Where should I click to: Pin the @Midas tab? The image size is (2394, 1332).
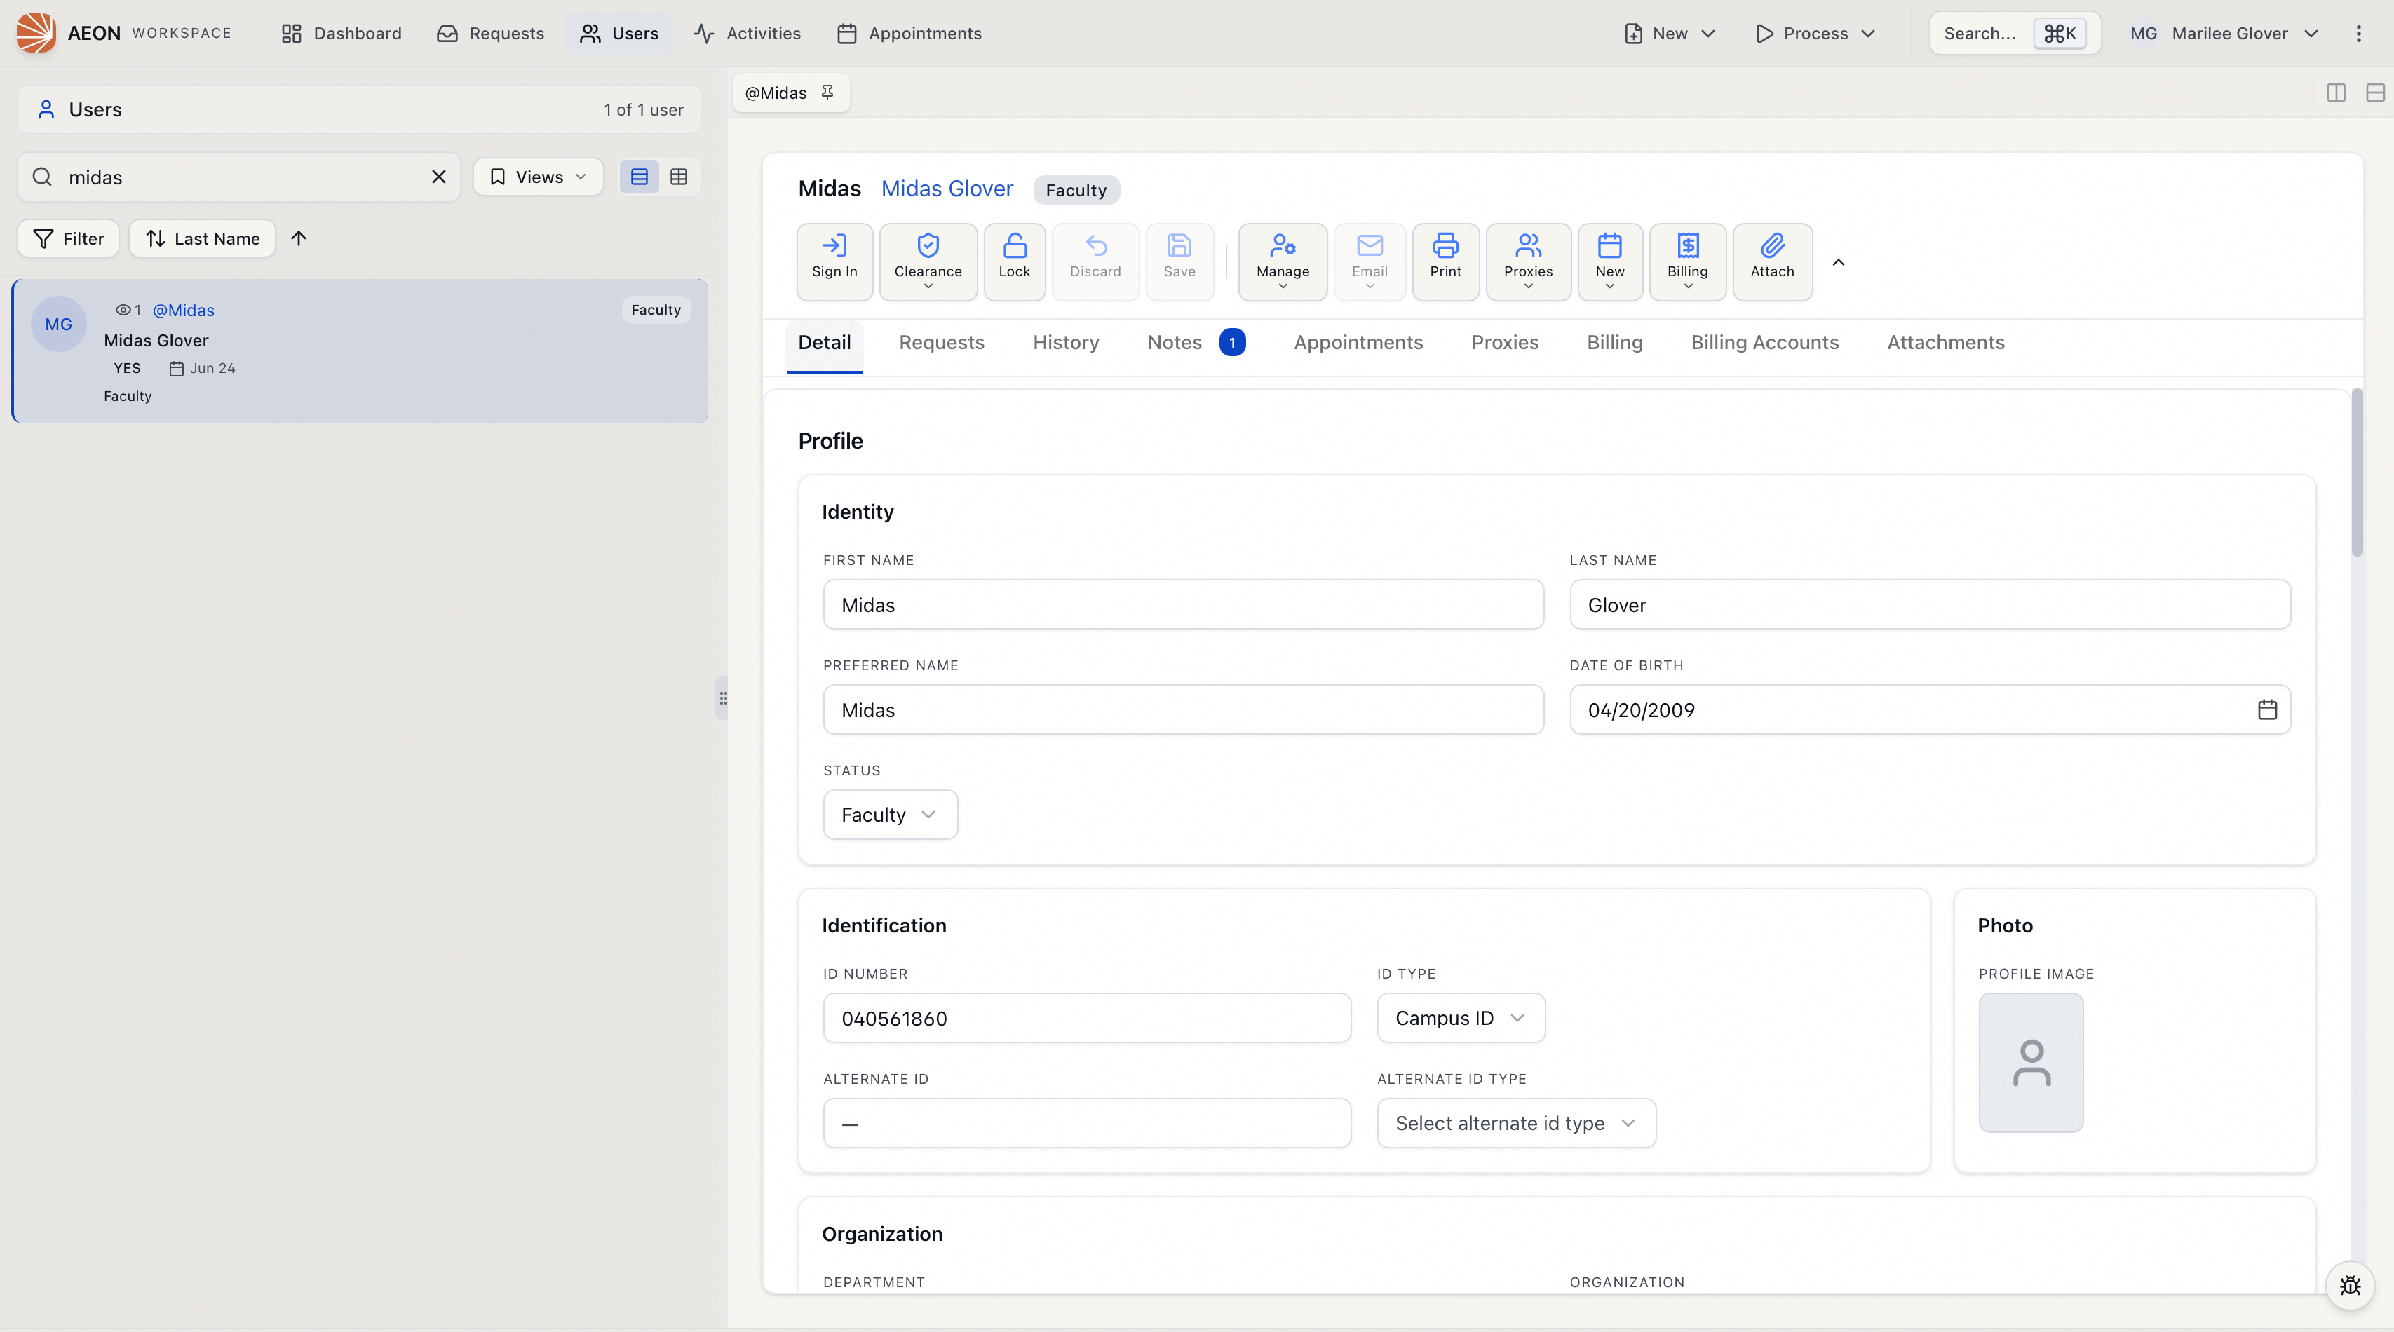827,92
